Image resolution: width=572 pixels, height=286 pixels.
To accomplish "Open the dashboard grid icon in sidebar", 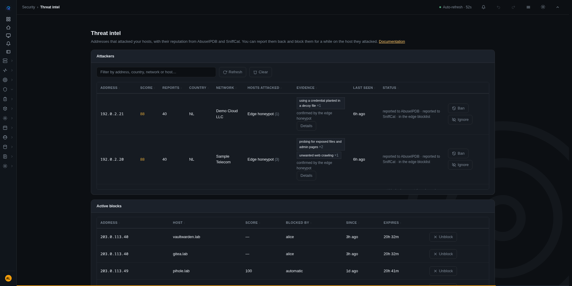I will pos(8,19).
